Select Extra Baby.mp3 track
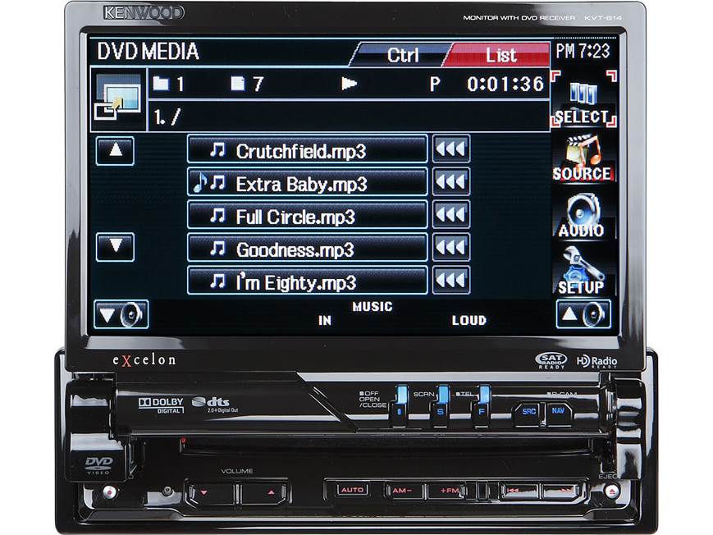The height and width of the screenshot is (535, 713). pyautogui.click(x=308, y=182)
